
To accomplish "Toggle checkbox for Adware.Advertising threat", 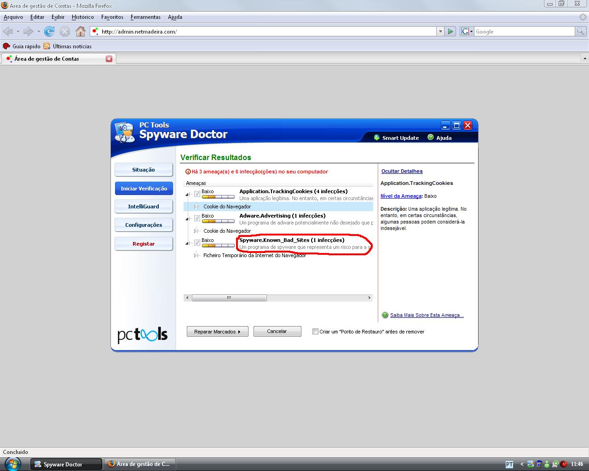I will pos(197,218).
